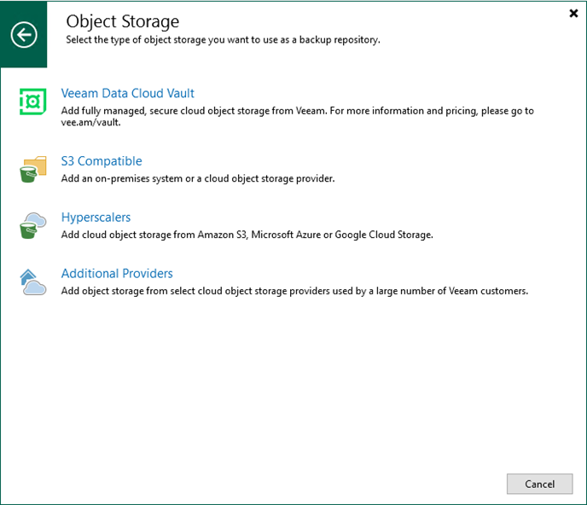Click the Veeam Data Cloud Vault icon
Viewport: 587px width, 505px height.
pyautogui.click(x=32, y=102)
